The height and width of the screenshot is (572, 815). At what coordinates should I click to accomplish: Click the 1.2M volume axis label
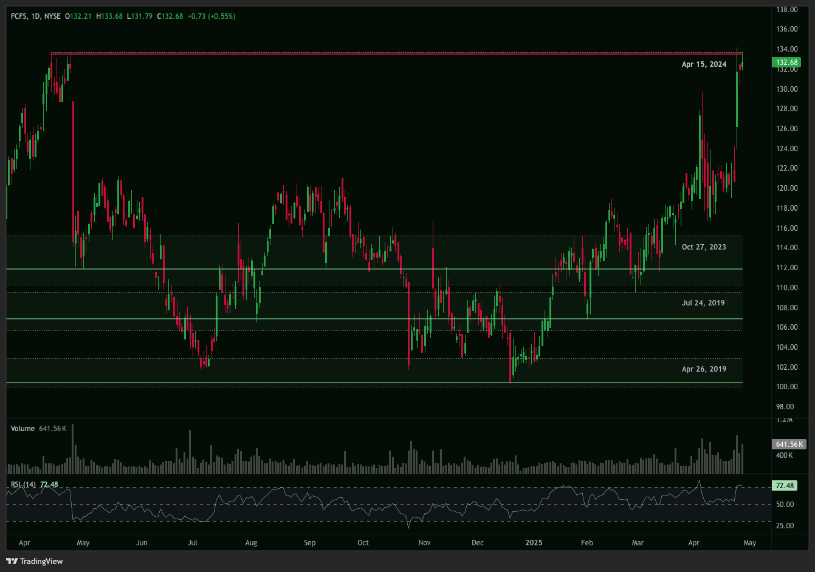coord(784,420)
